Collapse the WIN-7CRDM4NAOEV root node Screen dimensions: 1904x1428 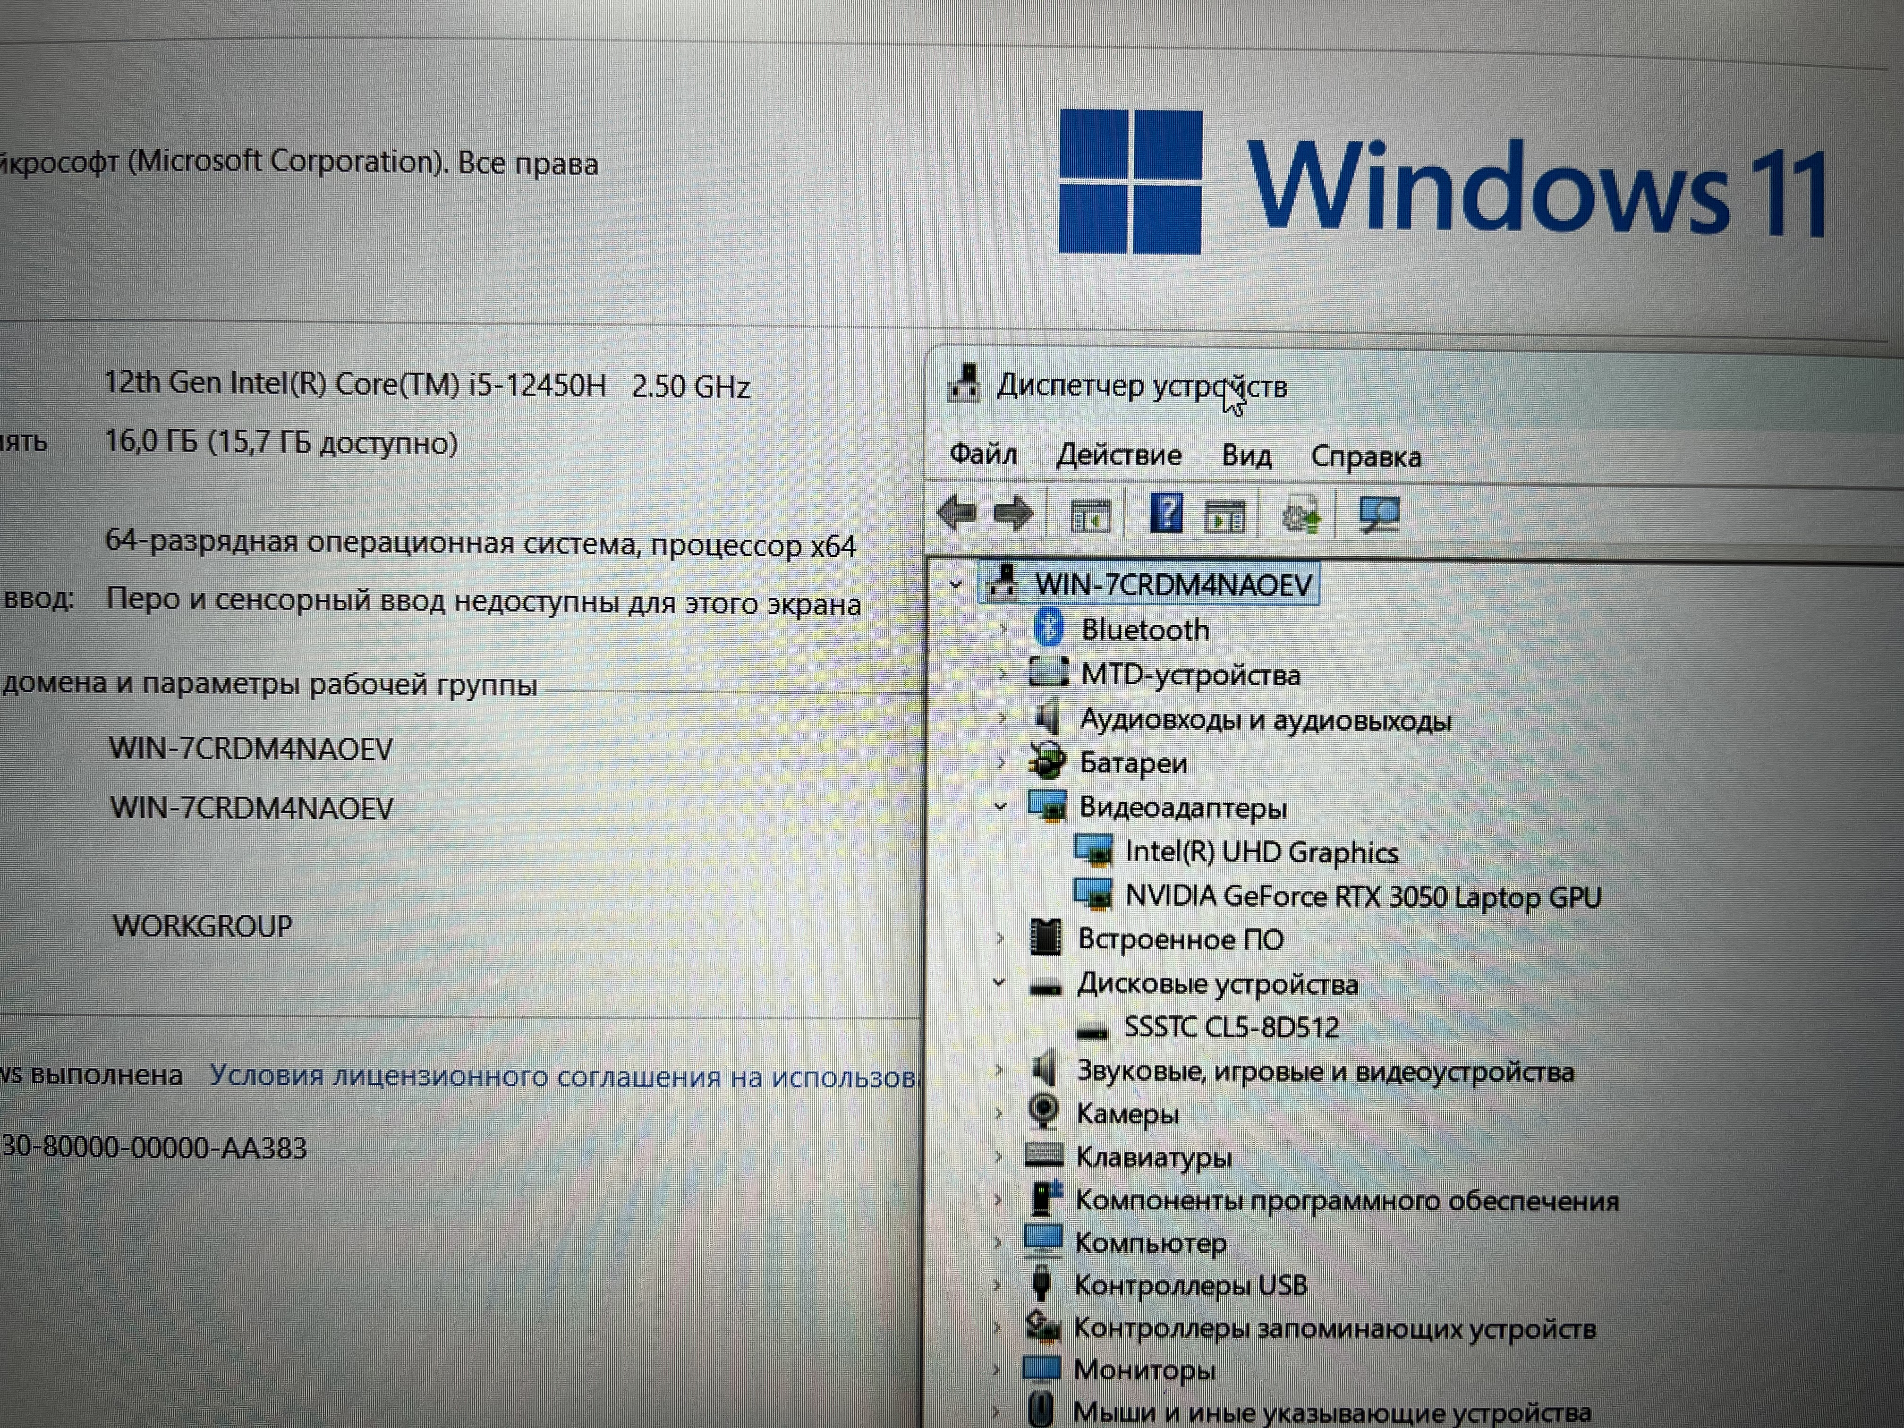click(x=955, y=585)
